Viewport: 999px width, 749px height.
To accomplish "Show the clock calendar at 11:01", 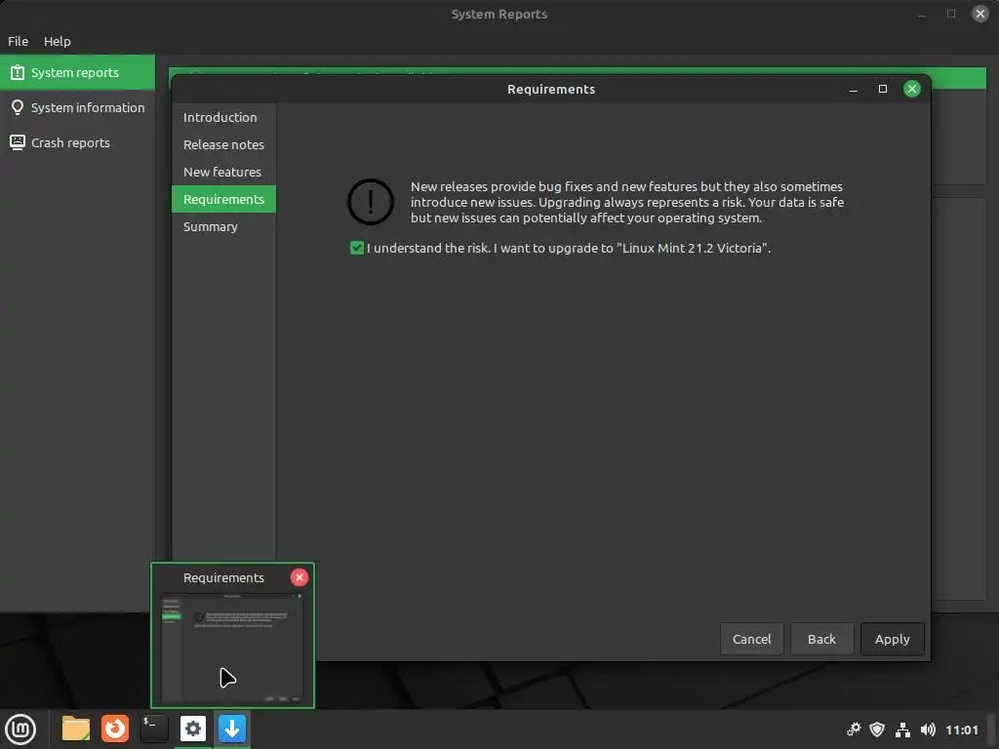I will [961, 729].
